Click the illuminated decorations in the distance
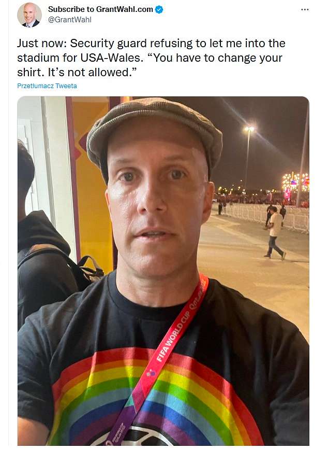 tap(295, 184)
